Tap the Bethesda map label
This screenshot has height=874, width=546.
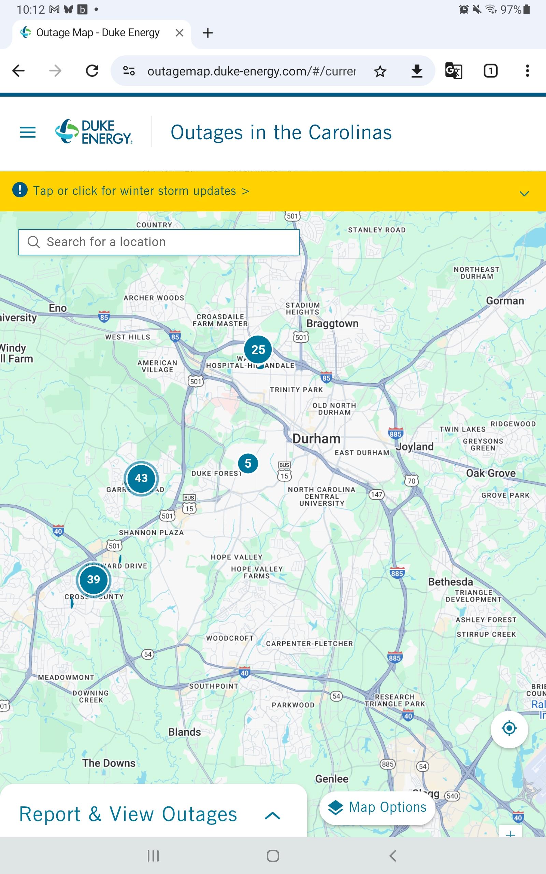(x=450, y=582)
